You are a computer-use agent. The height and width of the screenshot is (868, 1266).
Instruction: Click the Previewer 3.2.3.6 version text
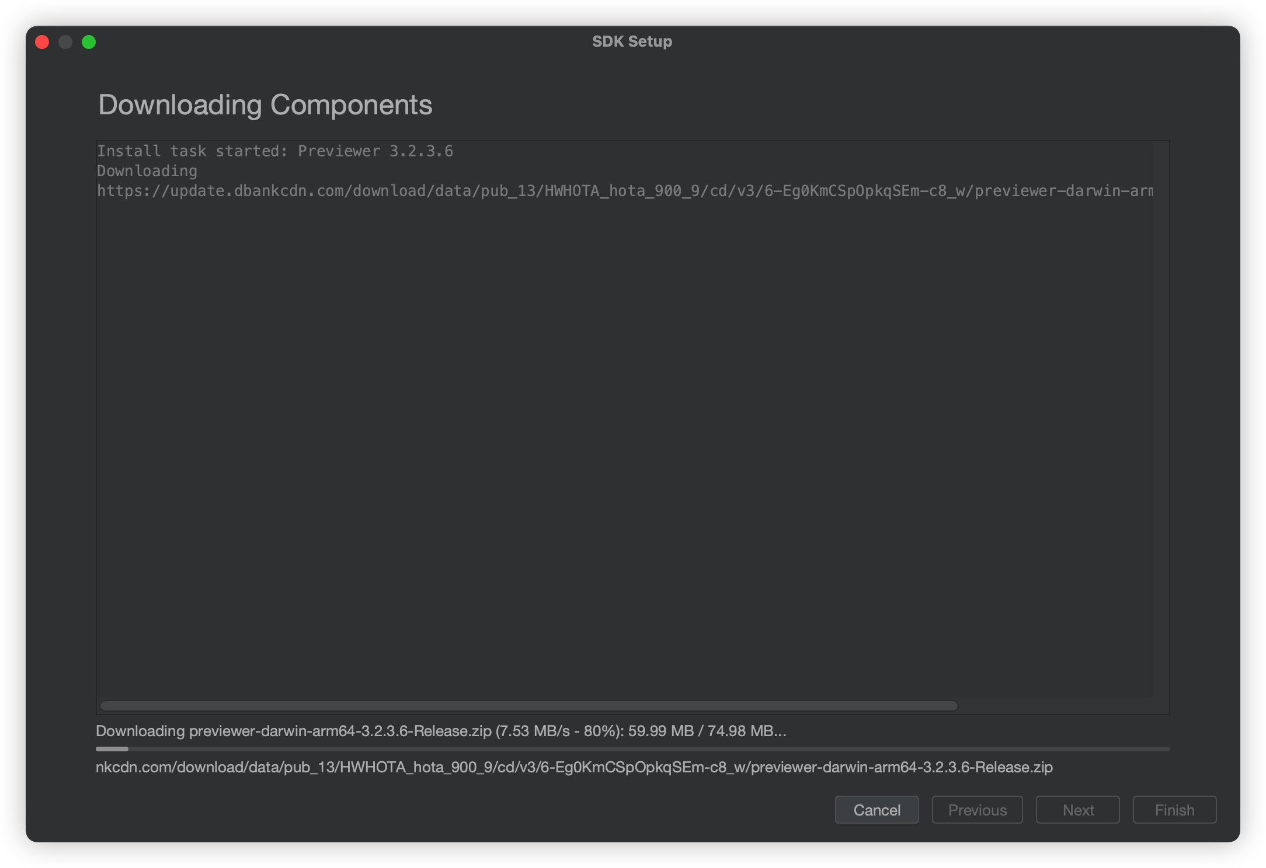pyautogui.click(x=375, y=151)
